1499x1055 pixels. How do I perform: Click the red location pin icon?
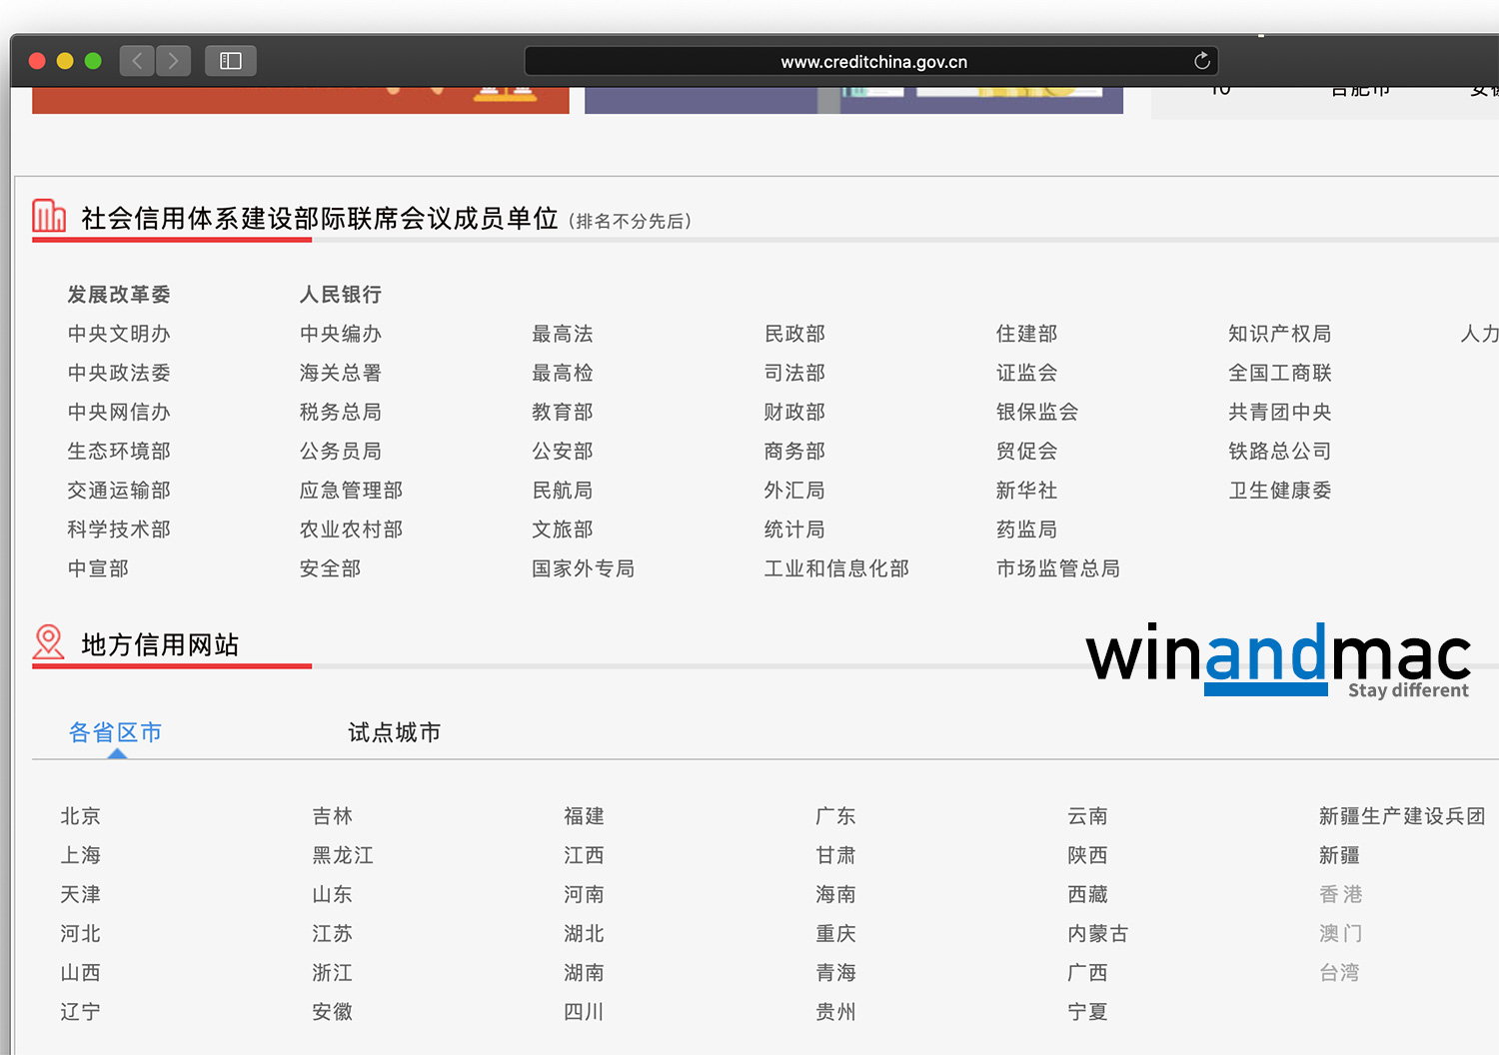[x=48, y=642]
